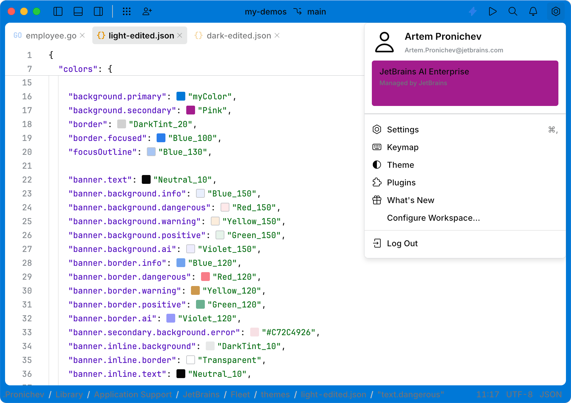571x403 pixels.
Task: Toggle the left sidebar panel
Action: pos(58,12)
